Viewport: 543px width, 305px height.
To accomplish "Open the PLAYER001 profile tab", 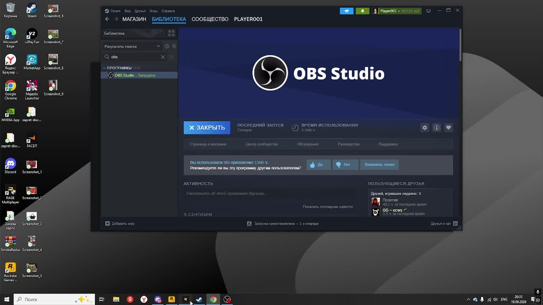I will tap(248, 19).
